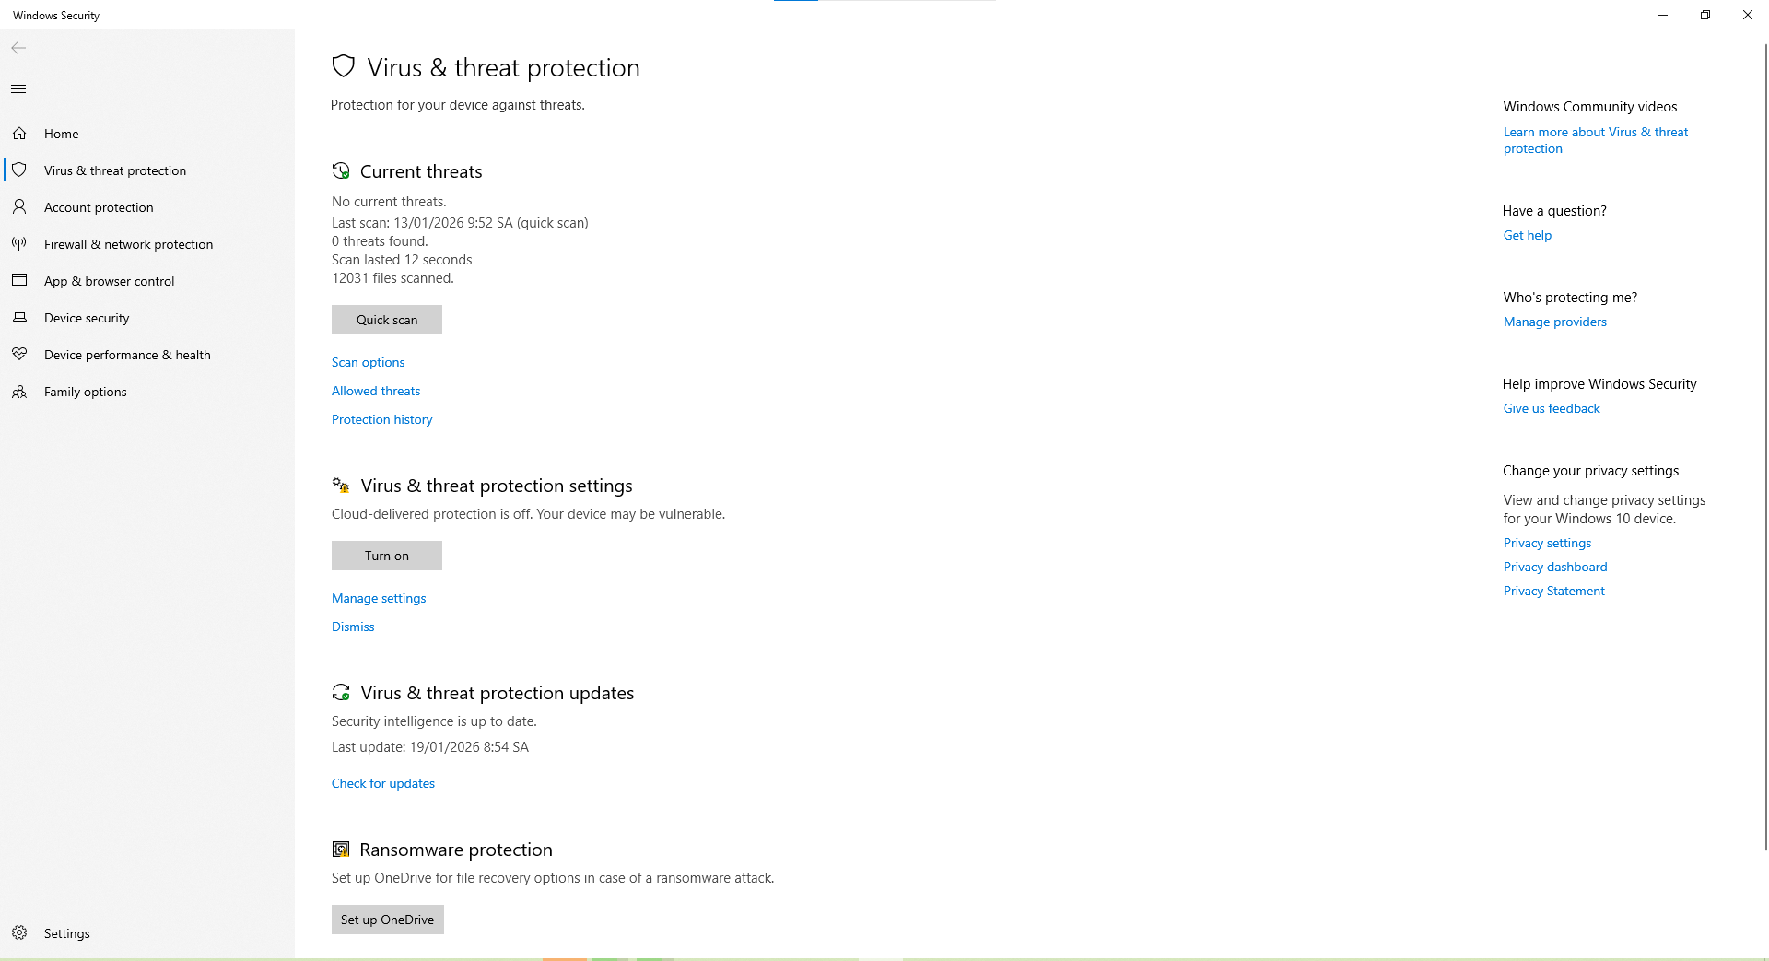The height and width of the screenshot is (961, 1769).
Task: Click Check for updates link
Action: [x=383, y=783]
